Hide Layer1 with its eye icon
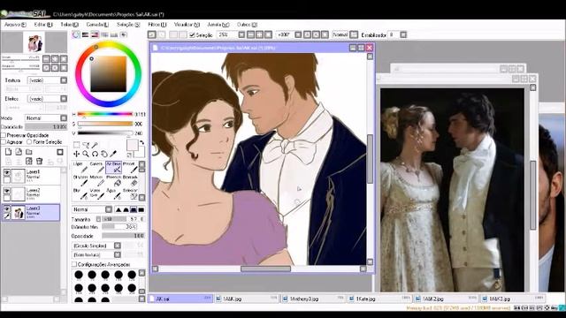This screenshot has height=318, width=566. click(x=6, y=173)
